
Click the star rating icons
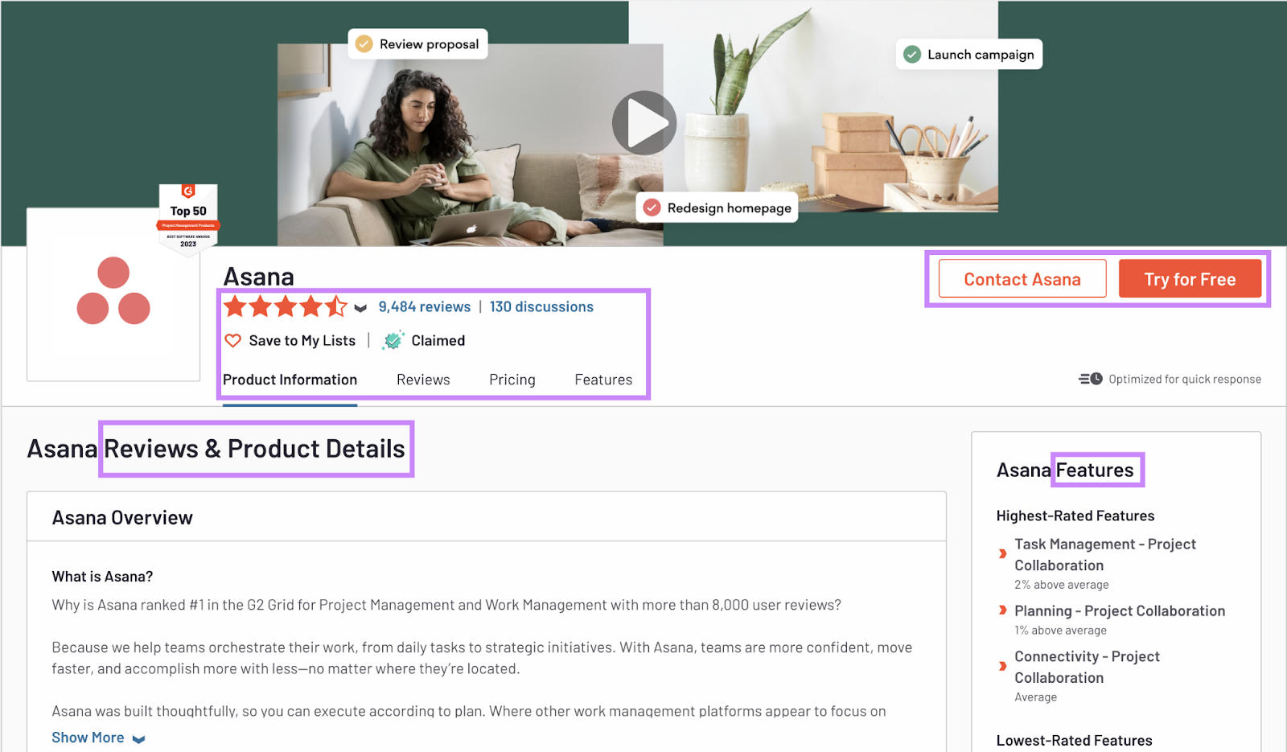tap(286, 306)
